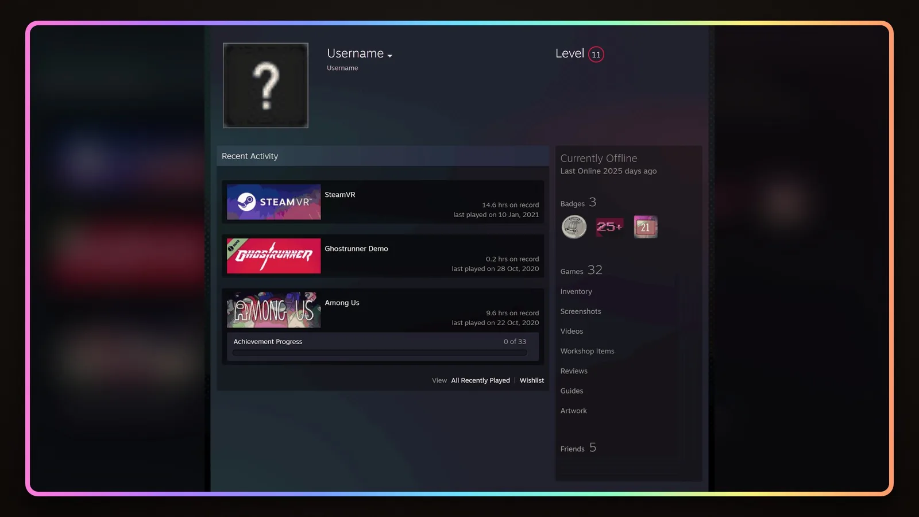Click the 25+ game collector badge
The height and width of the screenshot is (517, 919).
[609, 227]
